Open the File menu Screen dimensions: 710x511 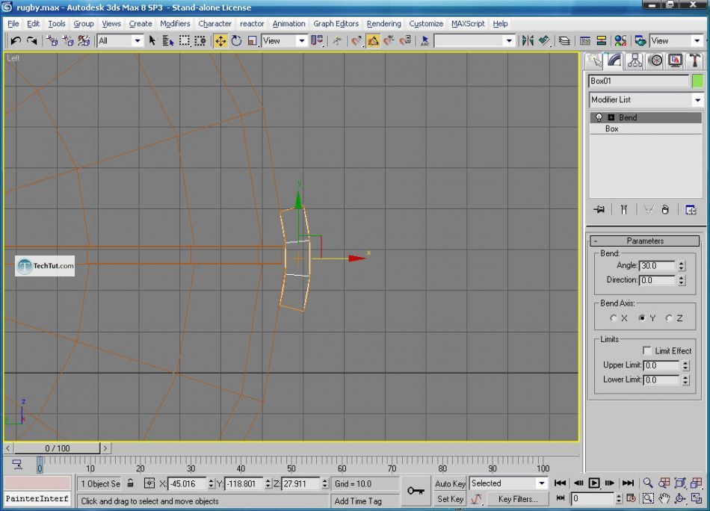coord(13,24)
